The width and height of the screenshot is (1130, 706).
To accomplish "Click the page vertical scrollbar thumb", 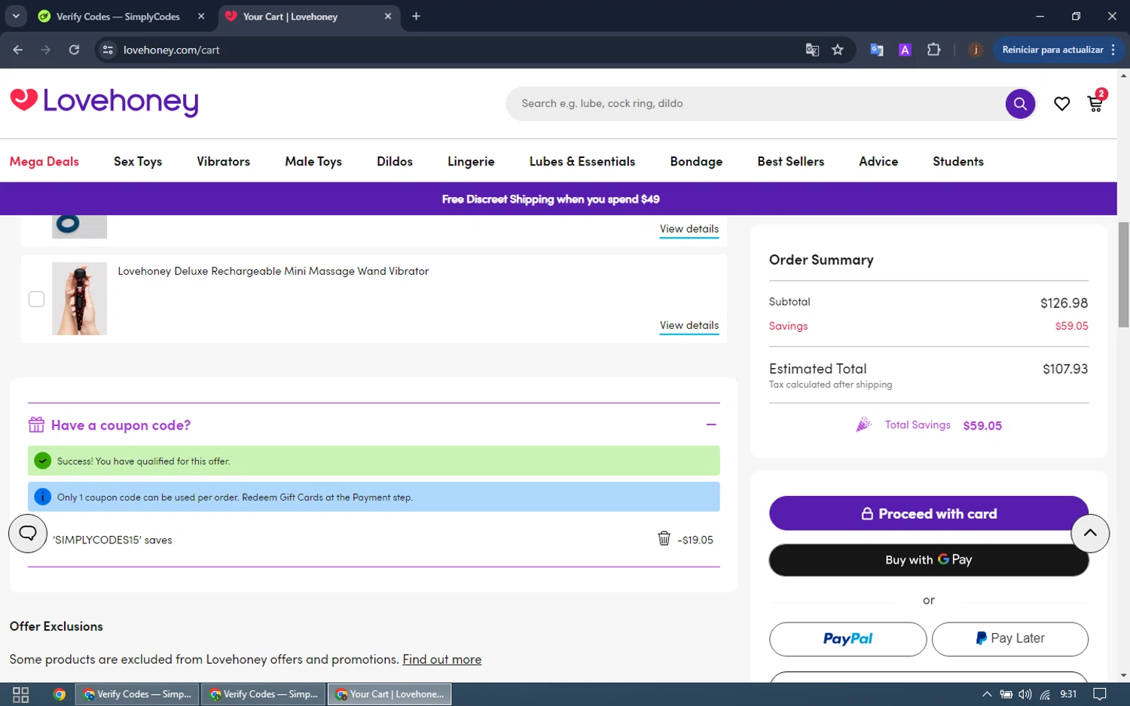I will click(1123, 275).
